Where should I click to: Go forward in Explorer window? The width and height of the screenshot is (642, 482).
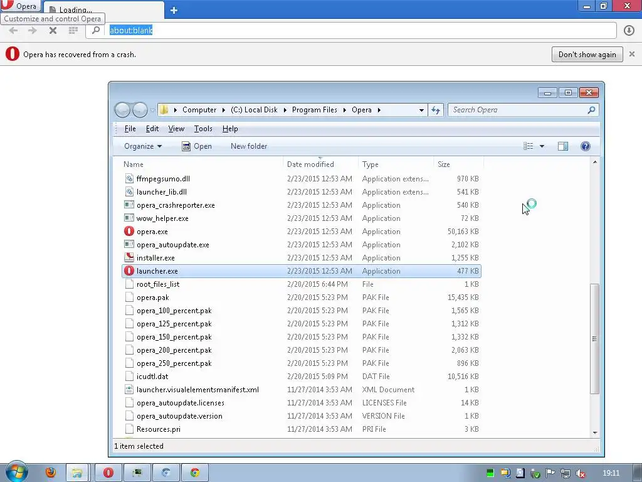tap(140, 110)
